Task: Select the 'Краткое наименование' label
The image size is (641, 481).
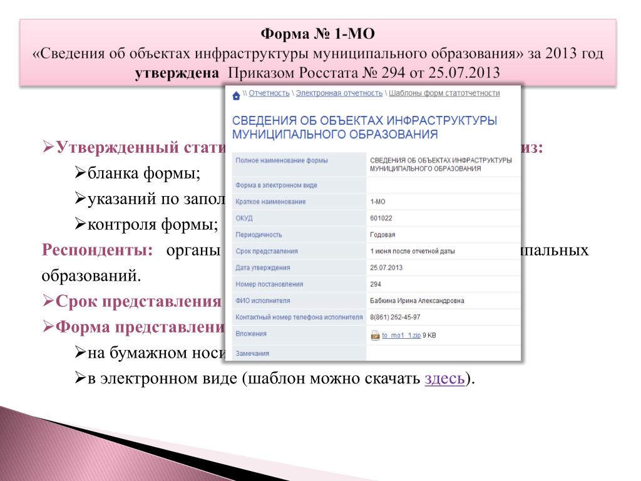Action: [270, 202]
